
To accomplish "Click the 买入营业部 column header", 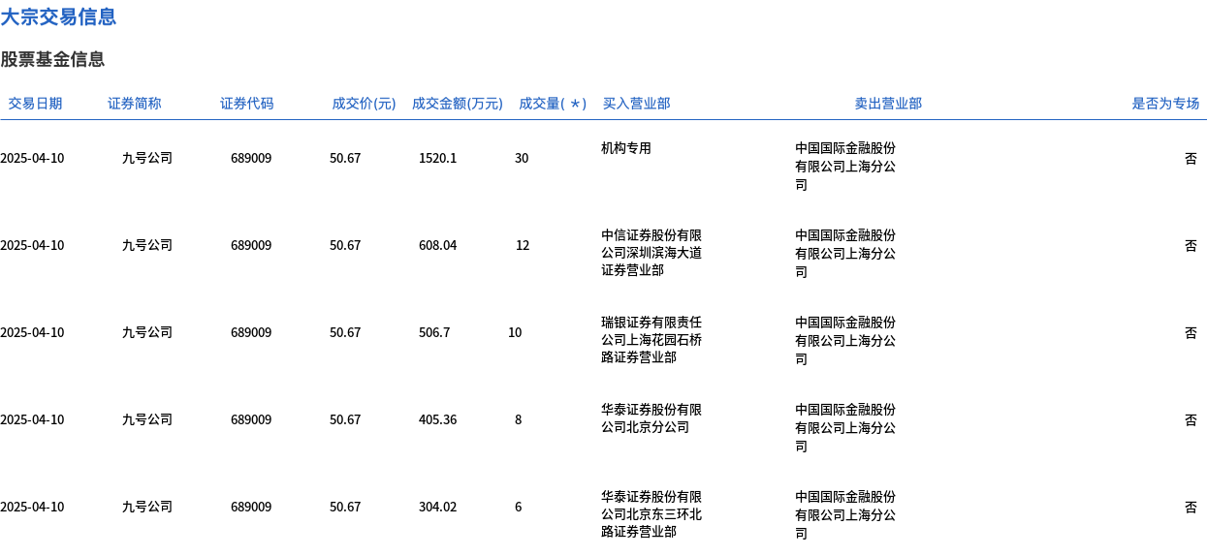I will [636, 104].
